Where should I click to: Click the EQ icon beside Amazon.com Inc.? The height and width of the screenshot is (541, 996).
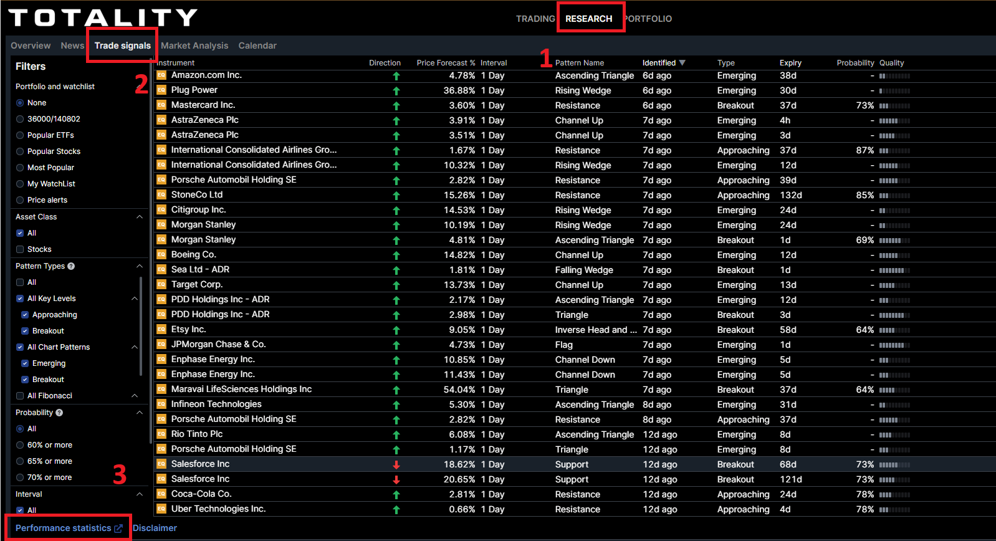(161, 75)
